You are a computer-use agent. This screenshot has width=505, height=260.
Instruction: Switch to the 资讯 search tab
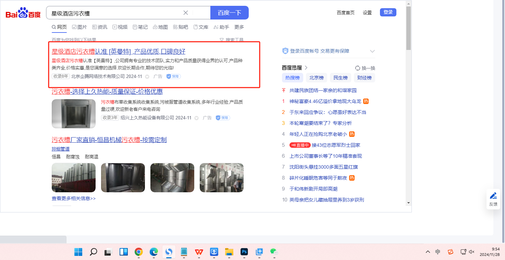coord(100,27)
